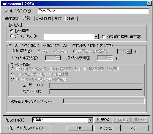This screenshot has height=134, width=153.
Task: Open the 受信 tab
Action: (58, 19)
